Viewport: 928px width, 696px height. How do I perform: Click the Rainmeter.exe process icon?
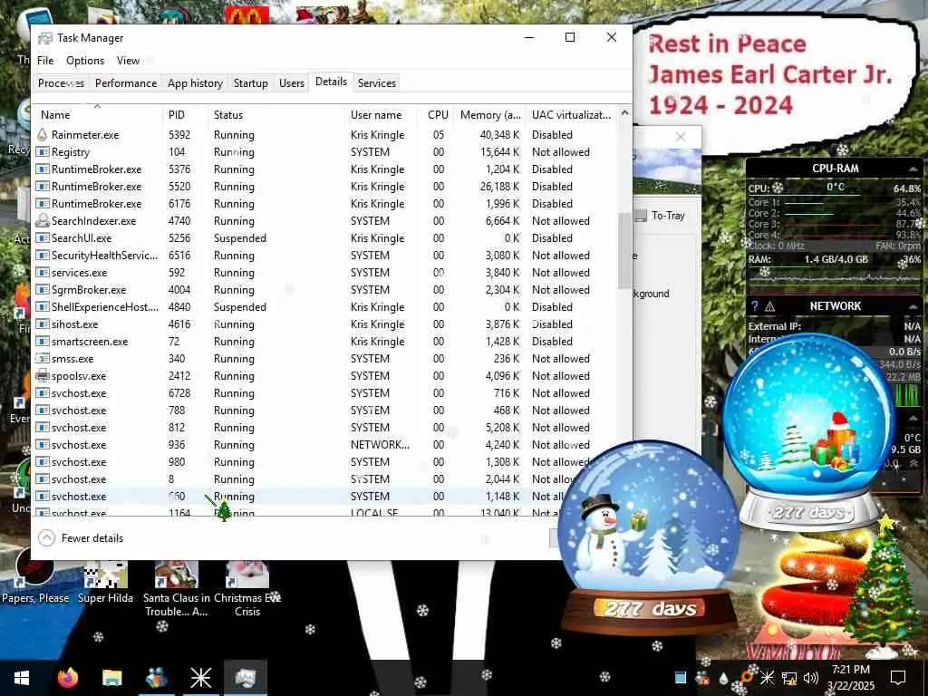tap(42, 135)
